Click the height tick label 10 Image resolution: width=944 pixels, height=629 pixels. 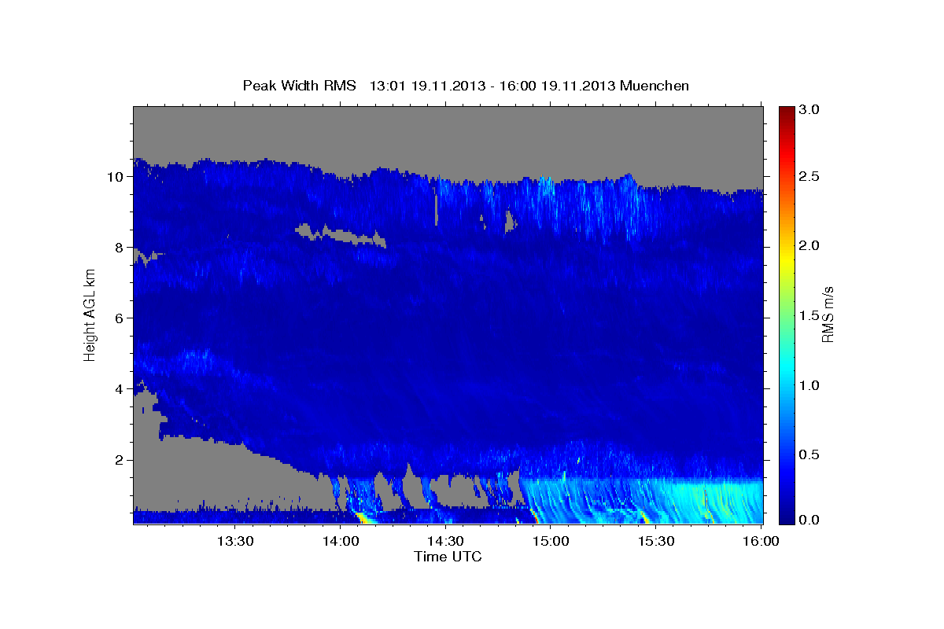[x=117, y=177]
